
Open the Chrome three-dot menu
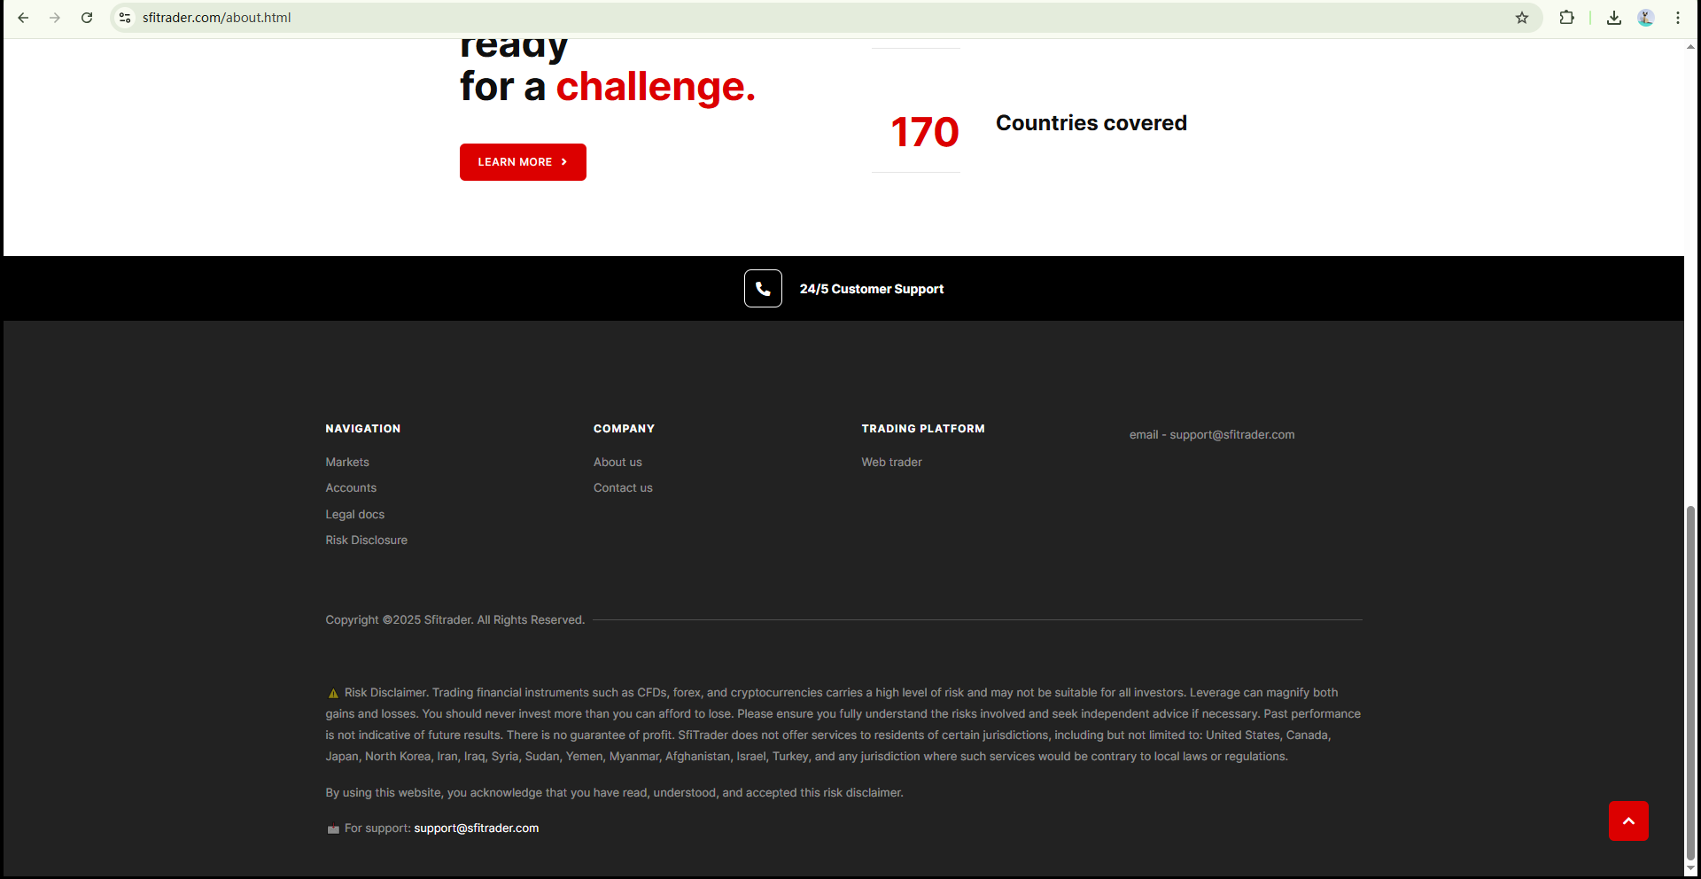point(1678,18)
